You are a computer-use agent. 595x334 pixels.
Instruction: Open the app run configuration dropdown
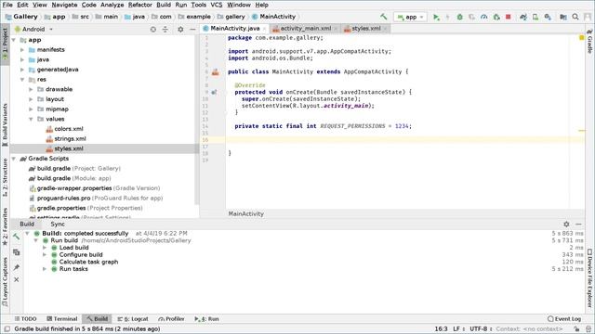coord(410,17)
